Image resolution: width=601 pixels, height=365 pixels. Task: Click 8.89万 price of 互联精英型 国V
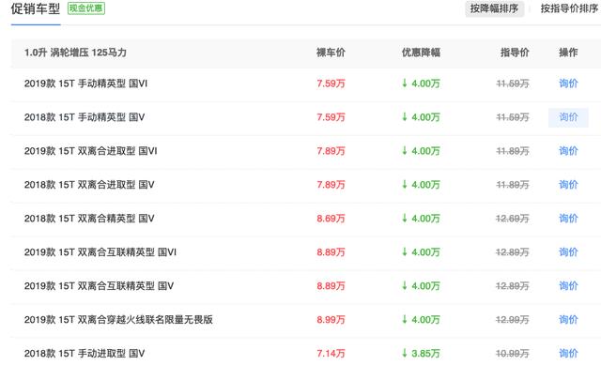pyautogui.click(x=331, y=286)
